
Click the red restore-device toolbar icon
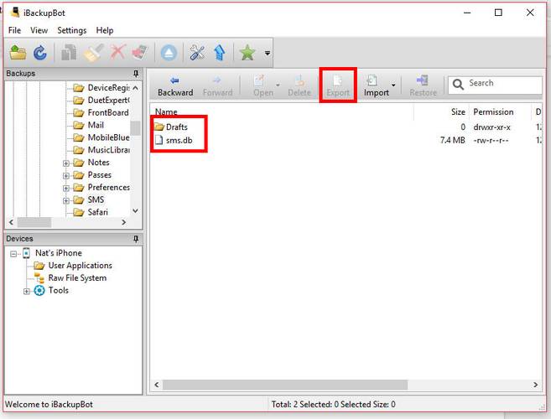tap(139, 53)
